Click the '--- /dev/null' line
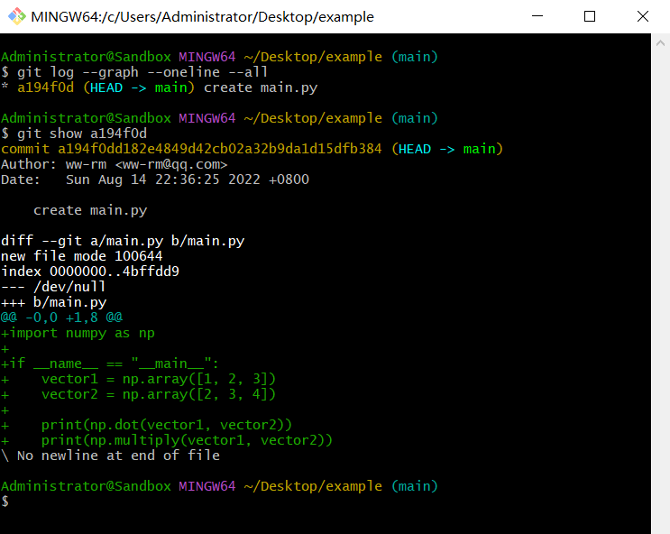 (x=53, y=287)
